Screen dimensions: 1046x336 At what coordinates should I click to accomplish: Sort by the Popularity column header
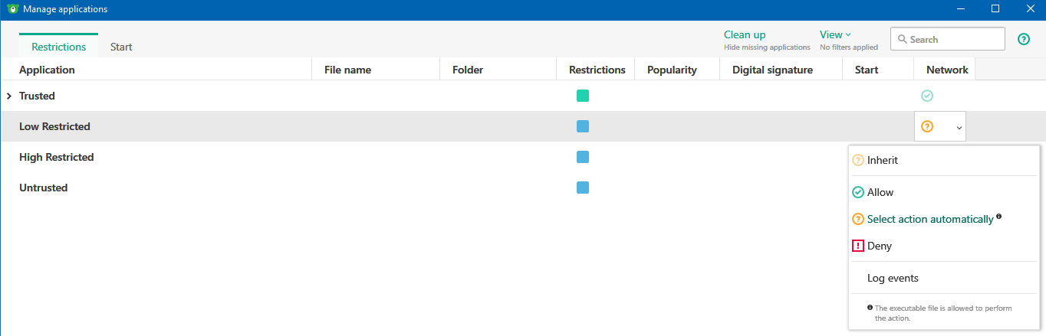(x=672, y=70)
